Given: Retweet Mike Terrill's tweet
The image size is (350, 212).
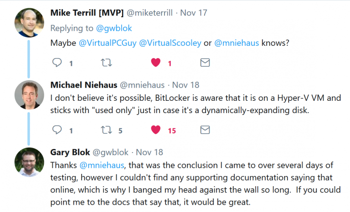Looking at the screenshot, I should [x=106, y=63].
